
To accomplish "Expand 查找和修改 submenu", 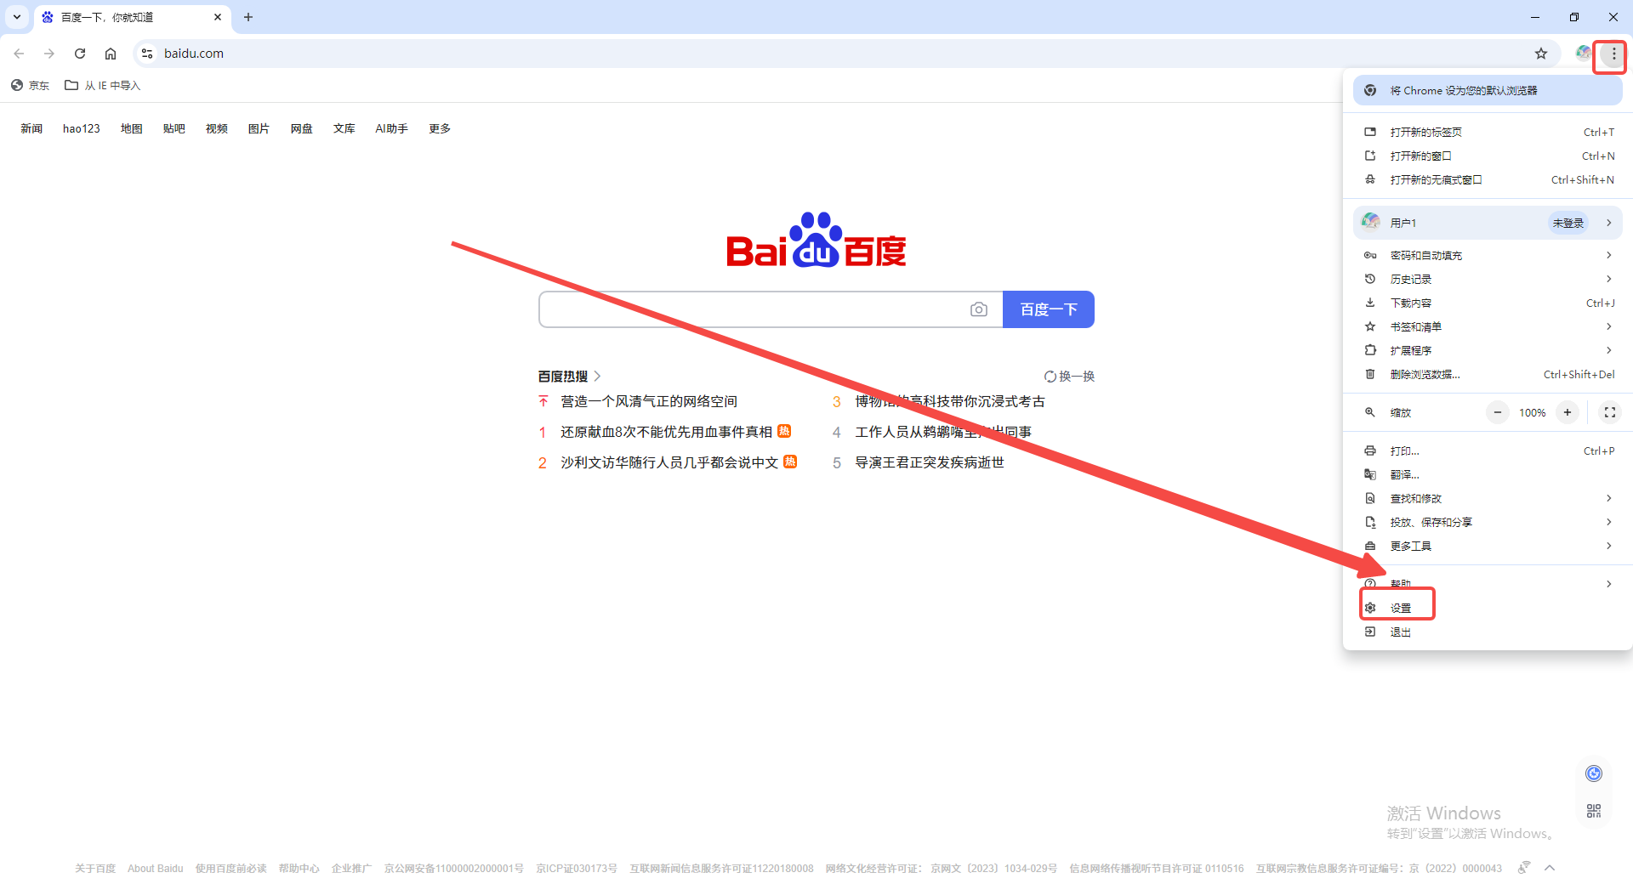I will click(x=1488, y=498).
